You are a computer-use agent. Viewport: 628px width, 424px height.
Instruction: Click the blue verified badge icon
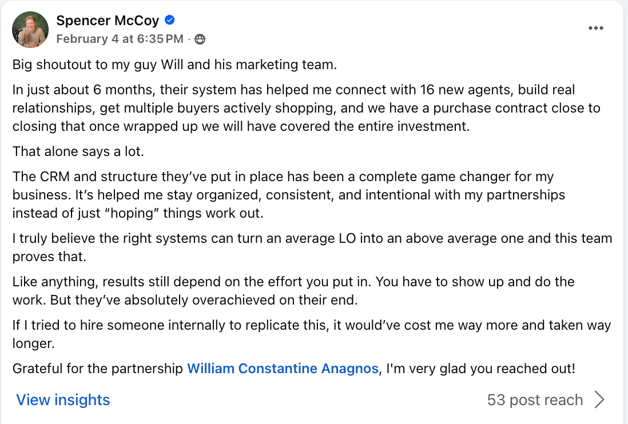[x=170, y=21]
